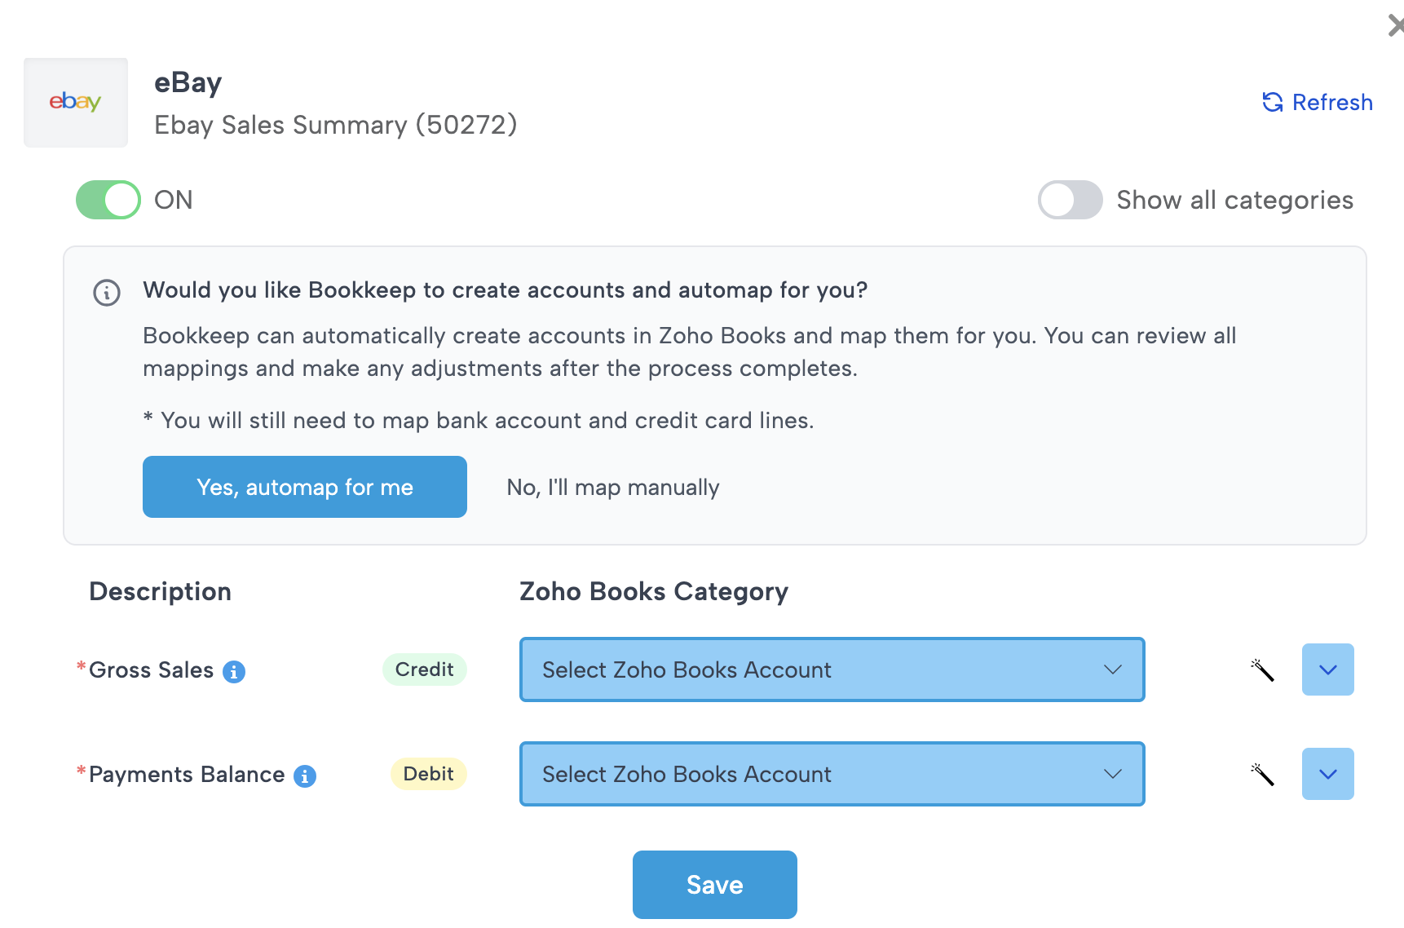Open the Payments Balance info tooltip icon
This screenshot has height=928, width=1404.
[305, 776]
